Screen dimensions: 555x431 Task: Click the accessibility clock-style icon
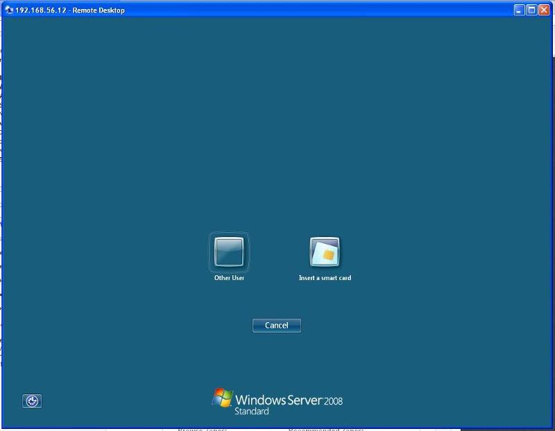pos(33,401)
